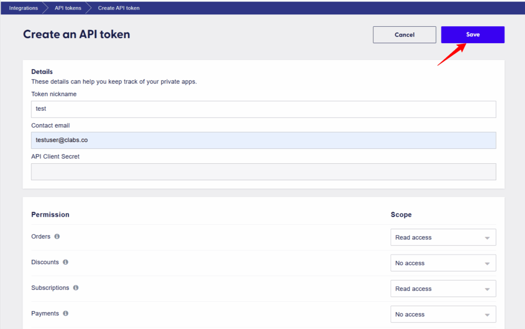Select the Contact email field

tap(264, 140)
